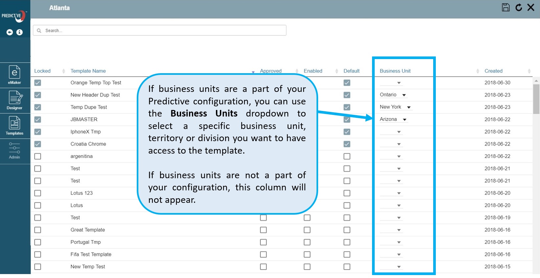Click the back arrow icon under logo
Screen dimensions: 540x278
point(10,32)
